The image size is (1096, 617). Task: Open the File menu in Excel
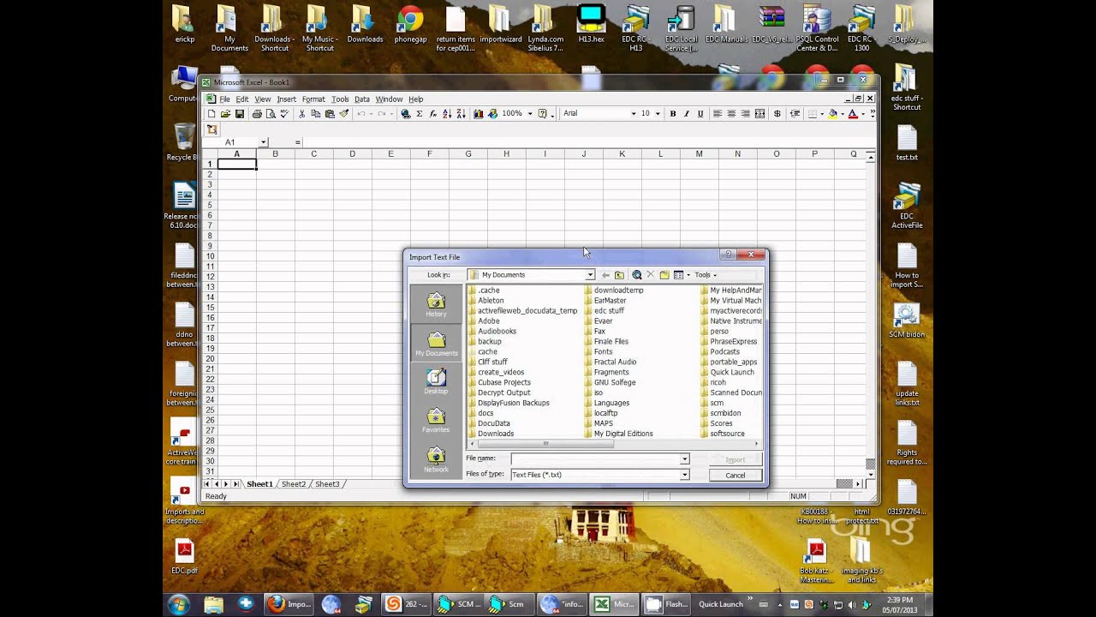(x=224, y=99)
